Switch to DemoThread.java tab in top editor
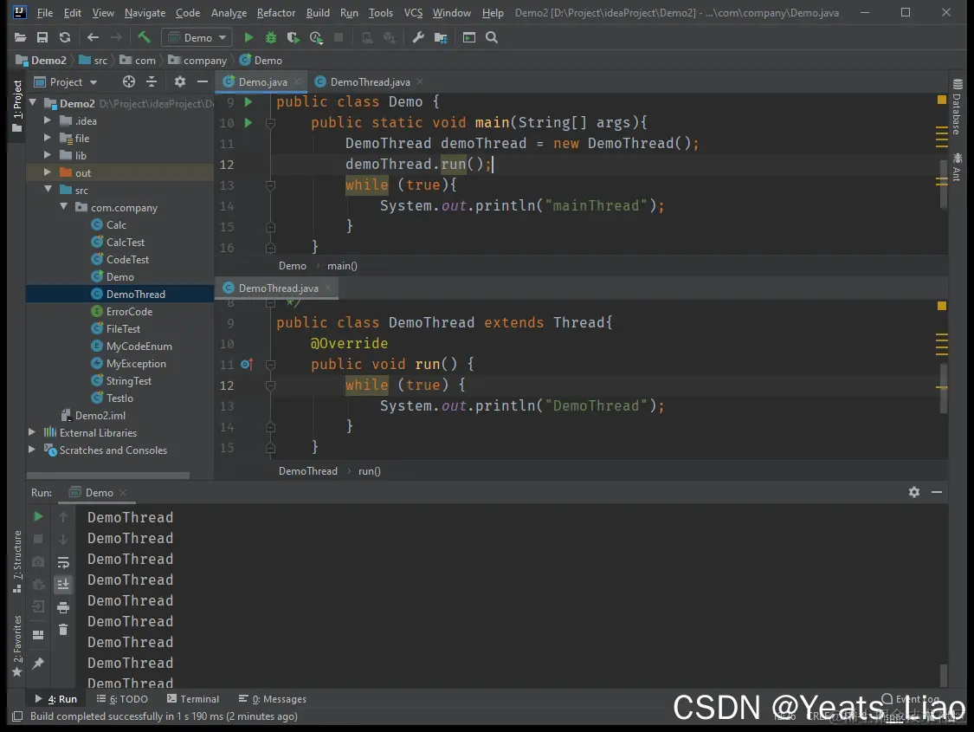Viewport: 974px width, 732px height. click(370, 82)
